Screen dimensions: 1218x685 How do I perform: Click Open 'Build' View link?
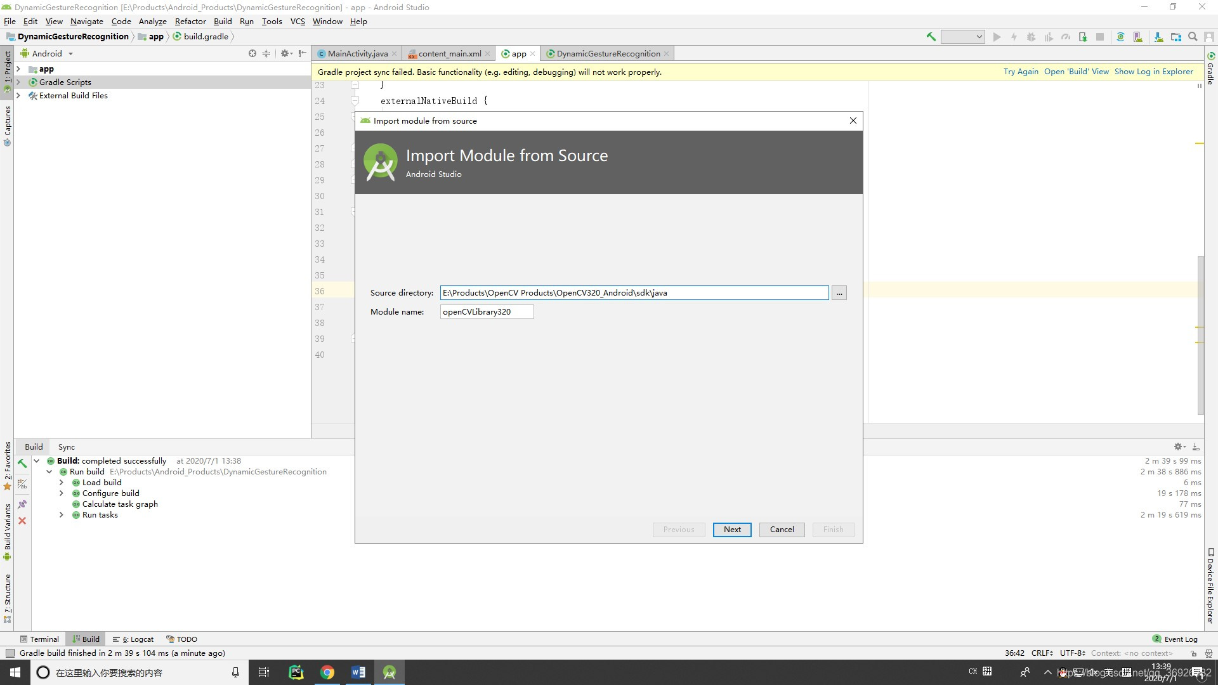(1077, 72)
